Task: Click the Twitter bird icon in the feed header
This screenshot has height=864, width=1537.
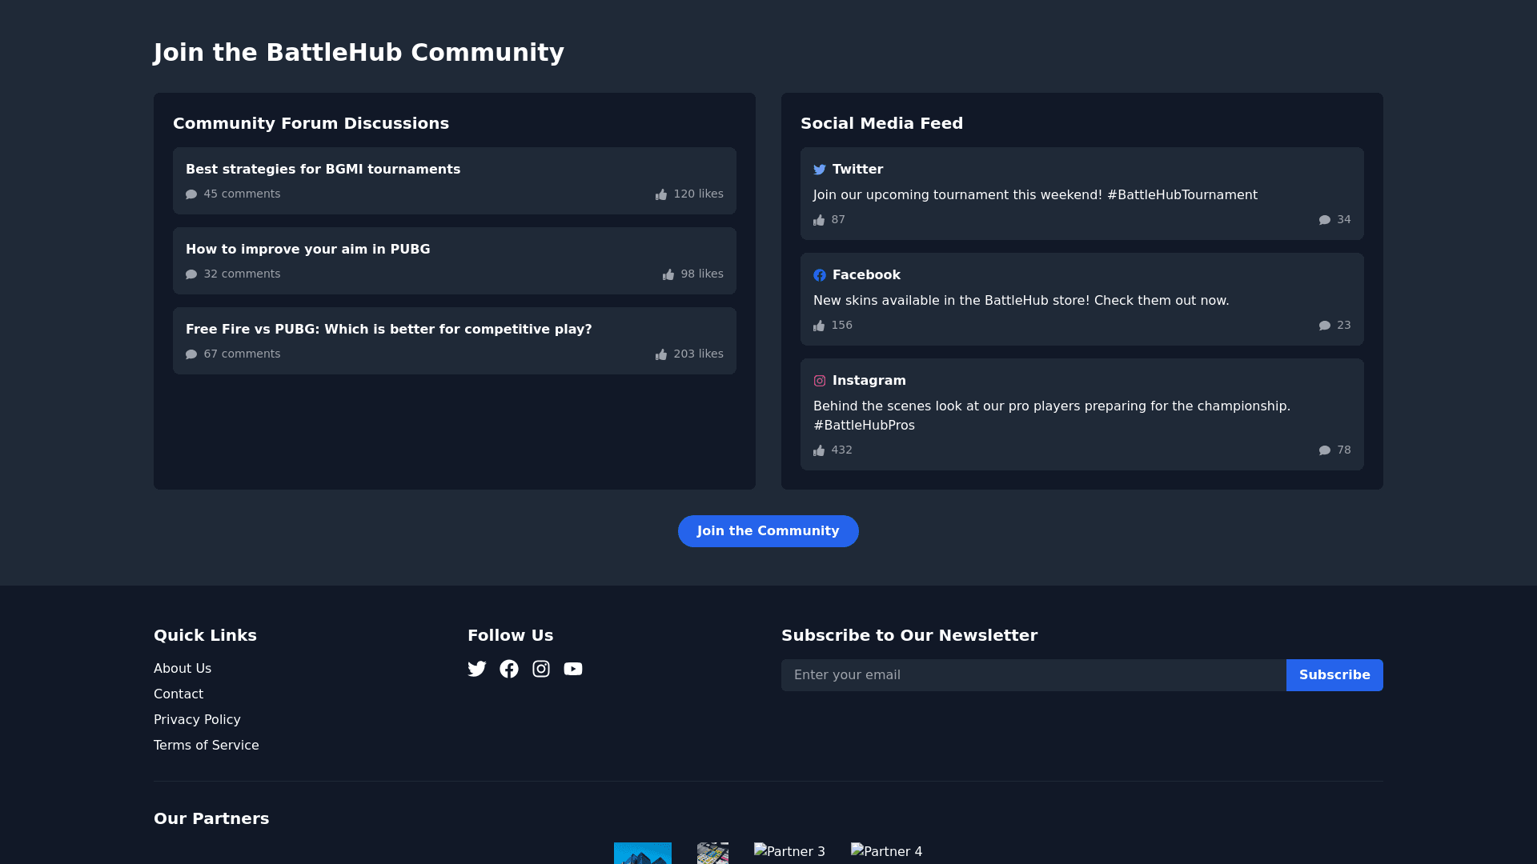Action: coord(820,170)
